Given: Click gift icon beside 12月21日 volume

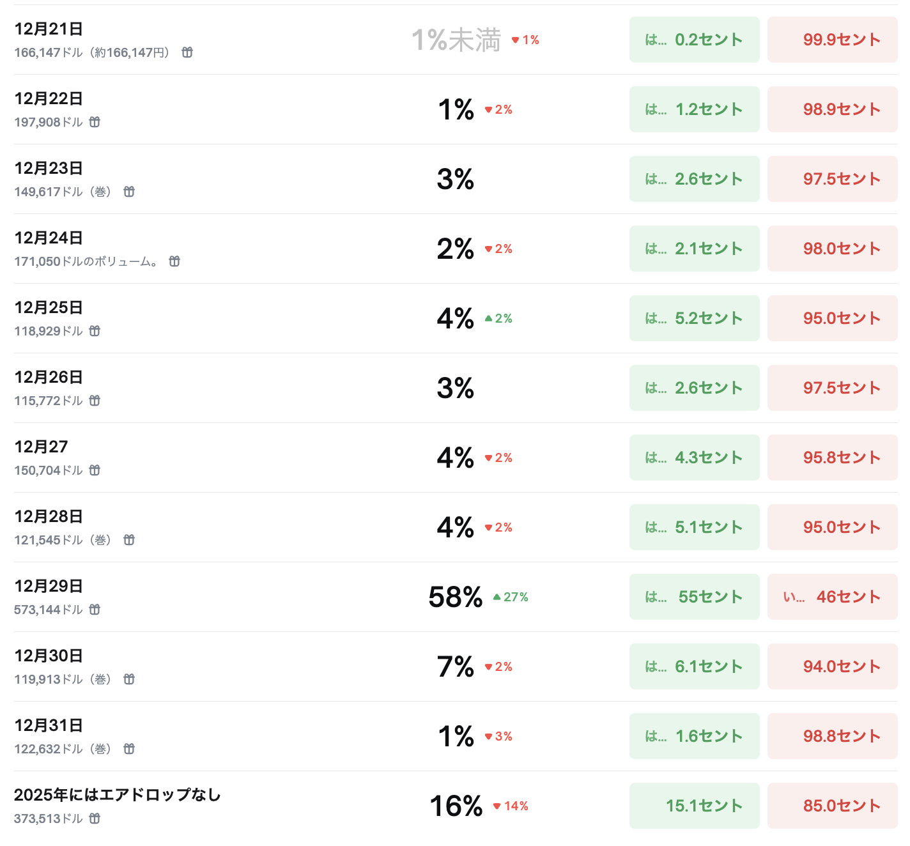Looking at the screenshot, I should click(x=187, y=52).
